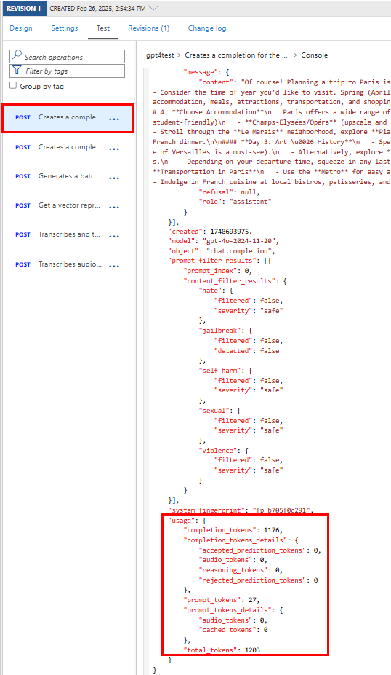Switch to the Settings tab
This screenshot has height=675, width=391.
click(65, 28)
